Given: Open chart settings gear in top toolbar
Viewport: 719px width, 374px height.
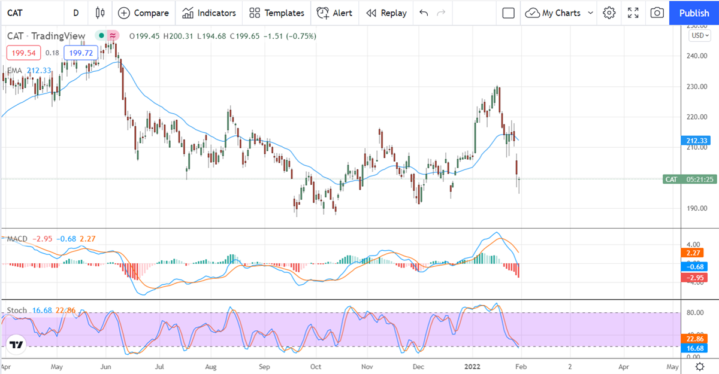Looking at the screenshot, I should pyautogui.click(x=609, y=13).
